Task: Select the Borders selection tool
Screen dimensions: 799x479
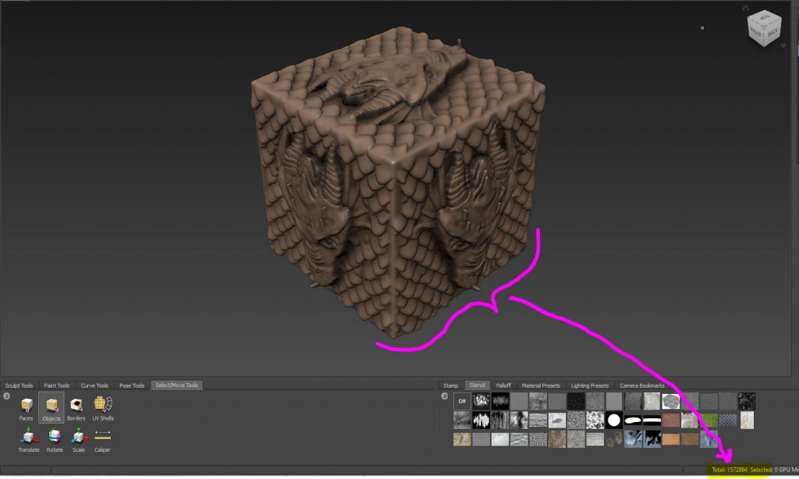Action: coord(76,405)
